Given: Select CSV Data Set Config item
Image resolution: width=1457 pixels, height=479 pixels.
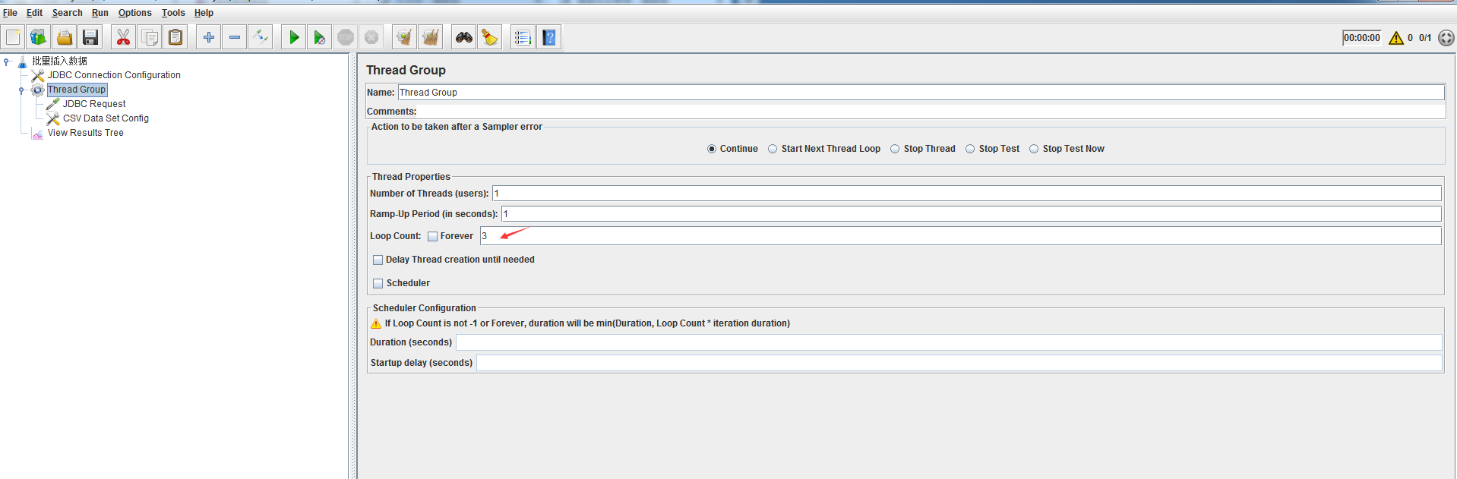Looking at the screenshot, I should pyautogui.click(x=106, y=118).
